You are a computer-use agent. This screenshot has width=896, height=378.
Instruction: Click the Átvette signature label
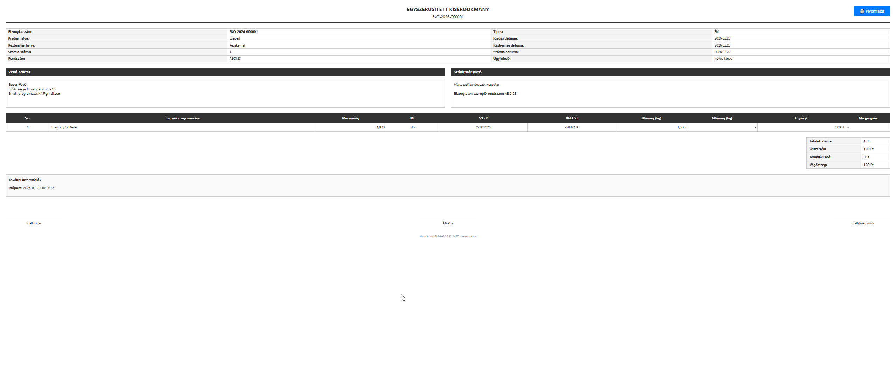point(448,223)
